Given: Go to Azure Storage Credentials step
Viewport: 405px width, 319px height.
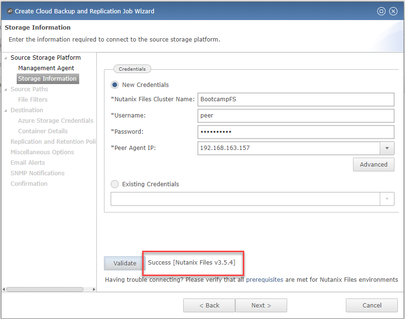Looking at the screenshot, I should pyautogui.click(x=55, y=120).
